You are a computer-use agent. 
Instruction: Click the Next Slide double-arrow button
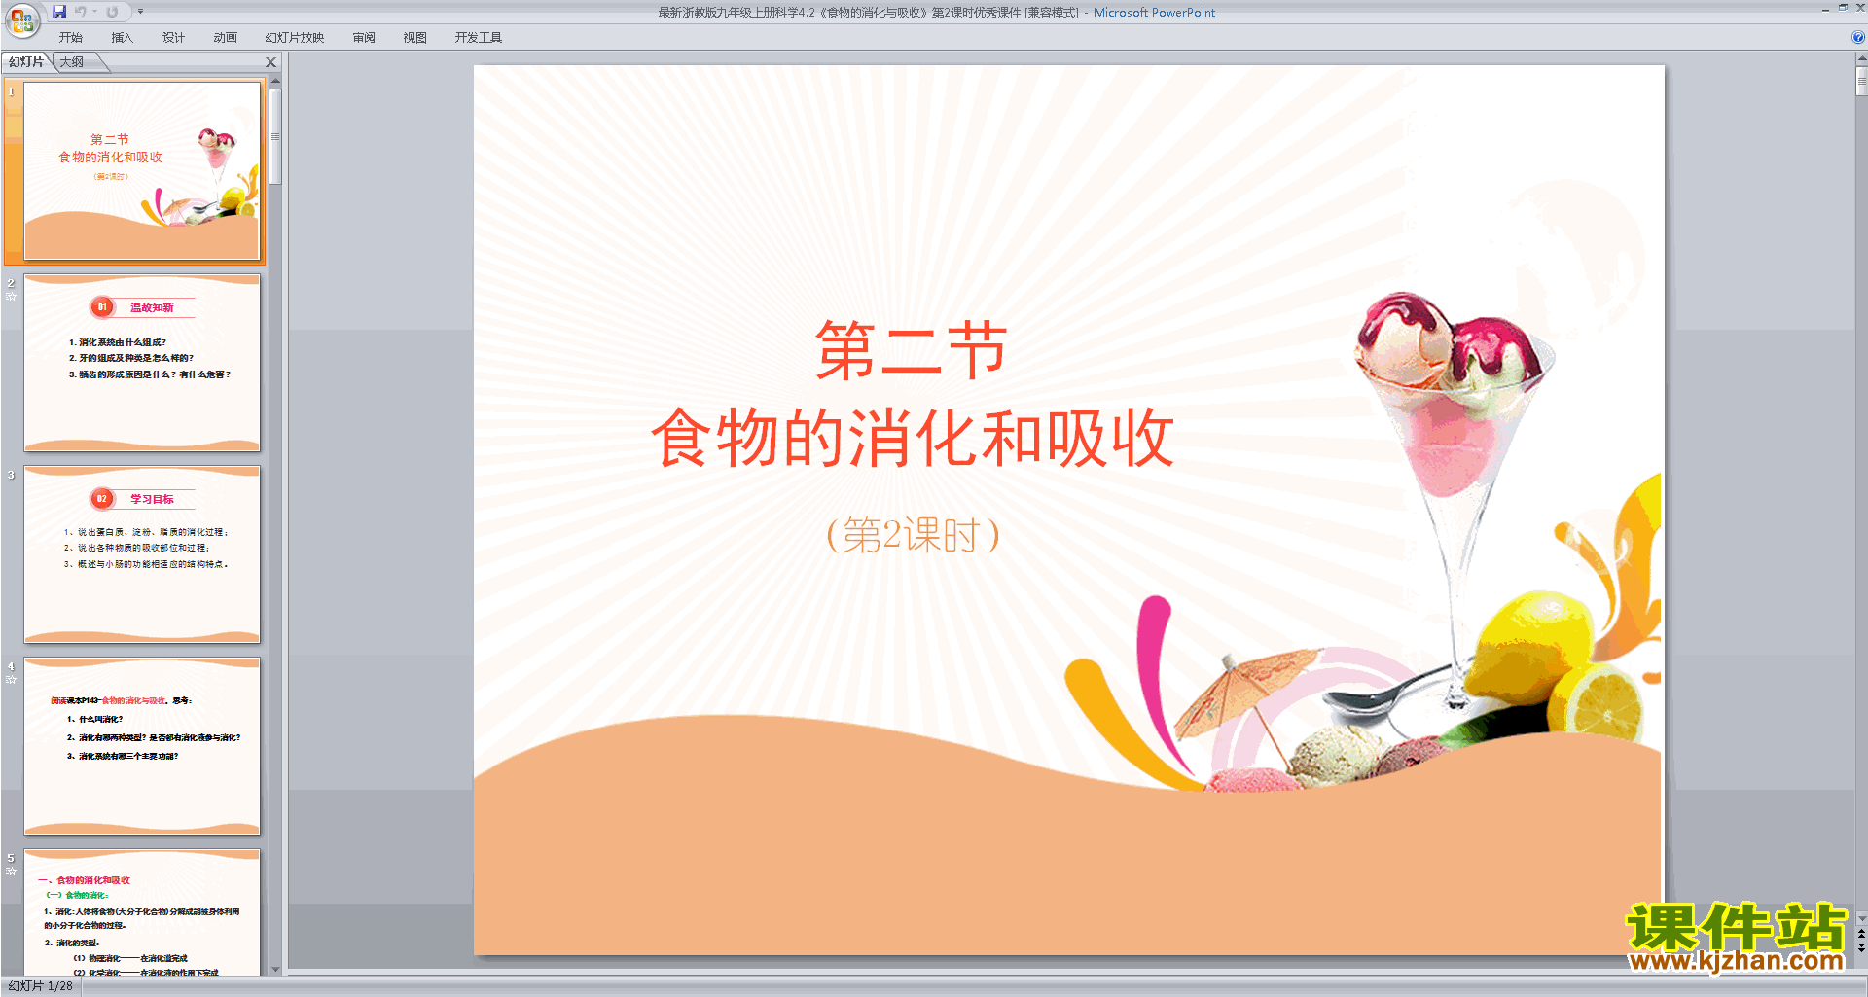click(x=1861, y=947)
